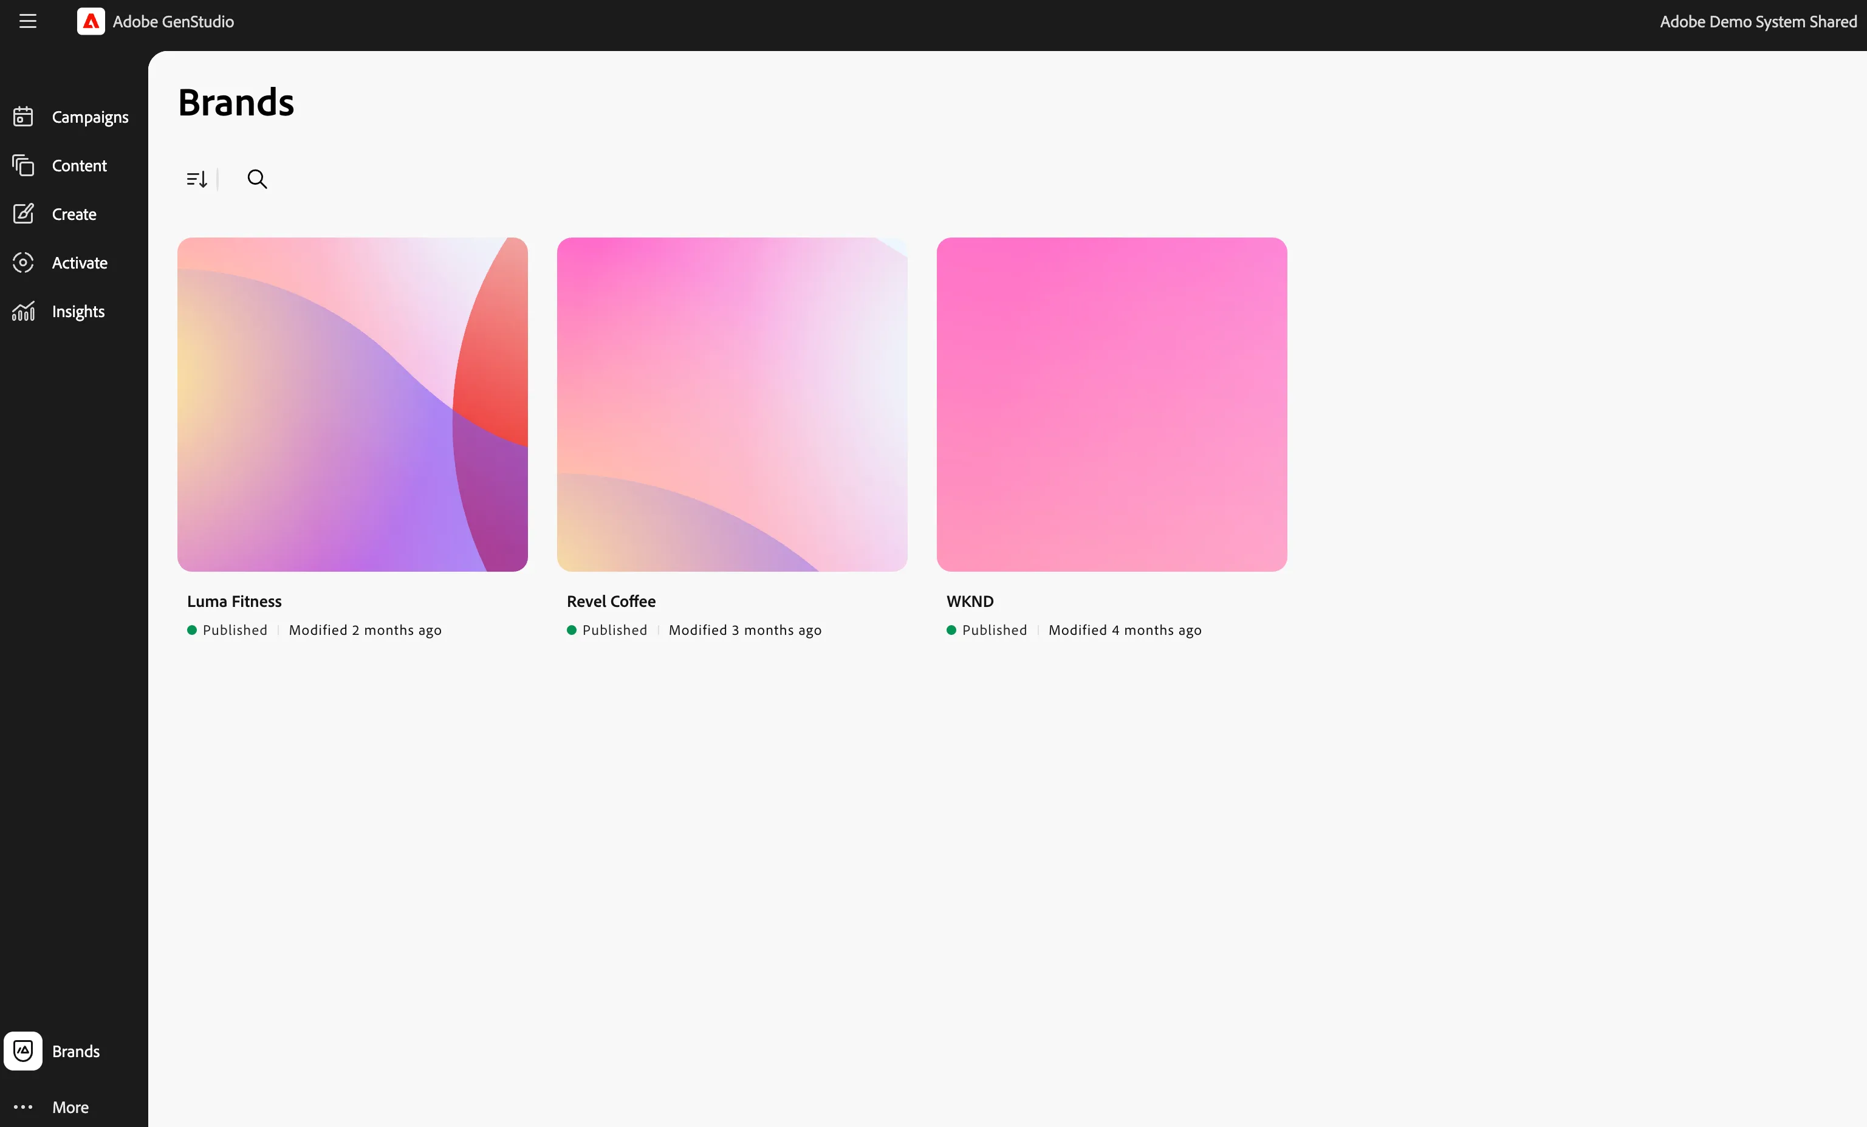Click the Brands badge icon in sidebar

coord(24,1050)
